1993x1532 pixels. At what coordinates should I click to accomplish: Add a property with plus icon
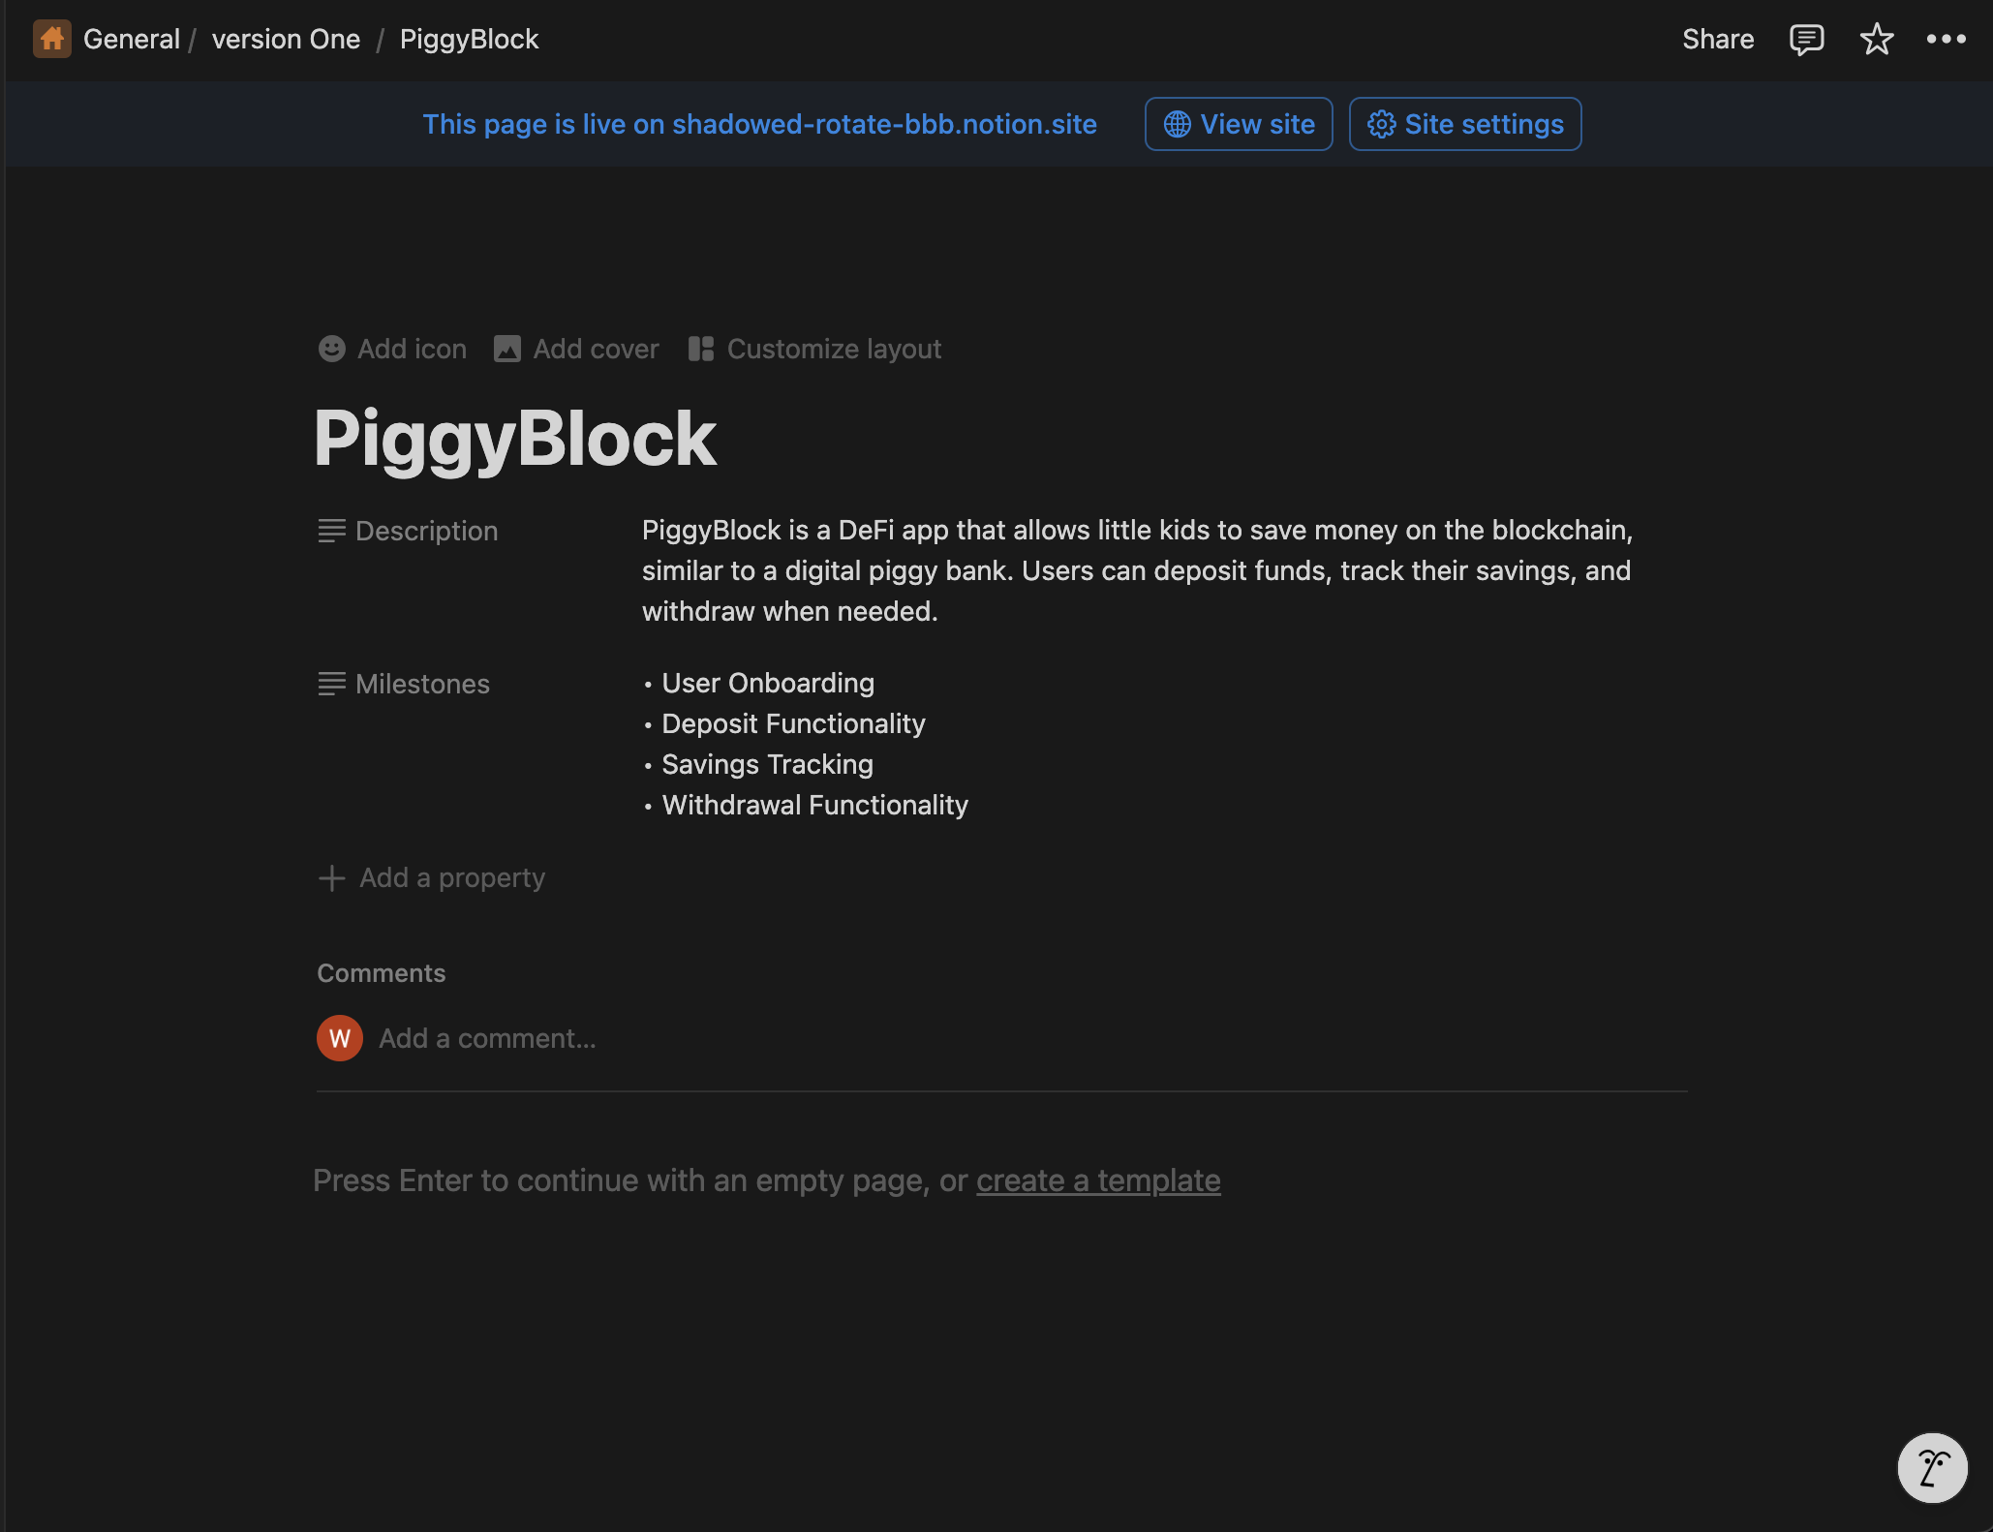(x=432, y=877)
